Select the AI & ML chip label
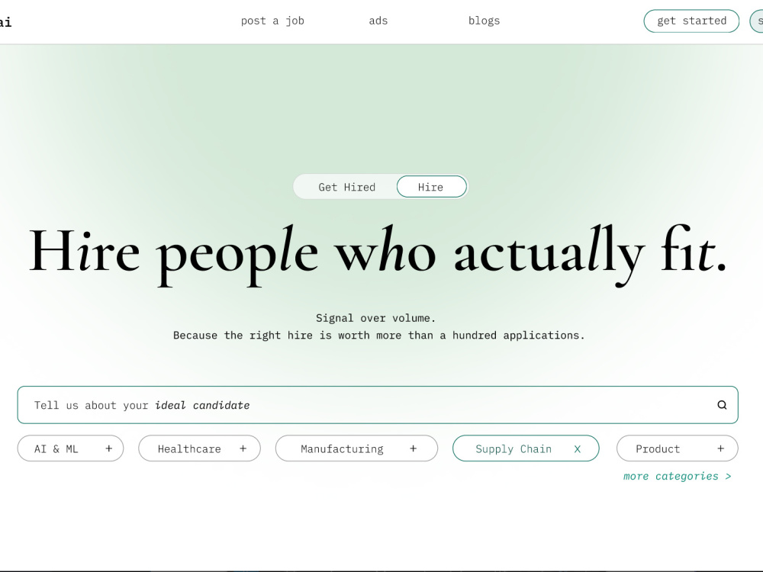This screenshot has height=572, width=763. point(56,449)
